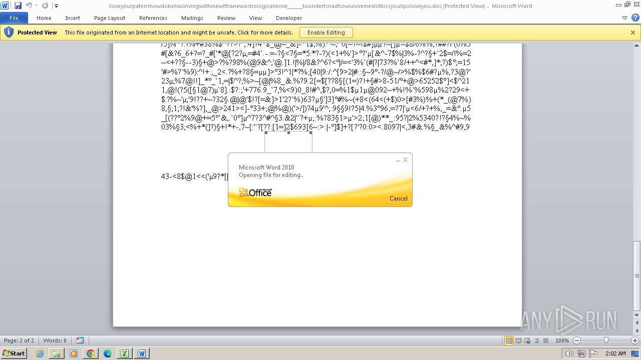
Task: Switch to the Excel taskbar button
Action: coord(125,353)
